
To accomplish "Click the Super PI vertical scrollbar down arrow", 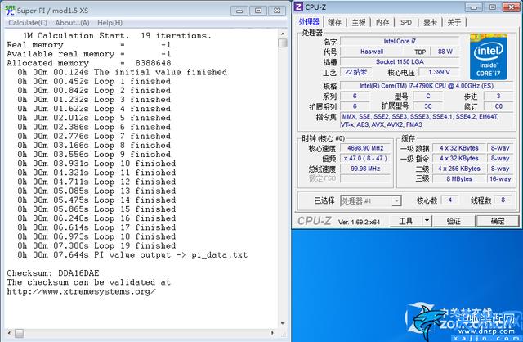I will point(283,324).
